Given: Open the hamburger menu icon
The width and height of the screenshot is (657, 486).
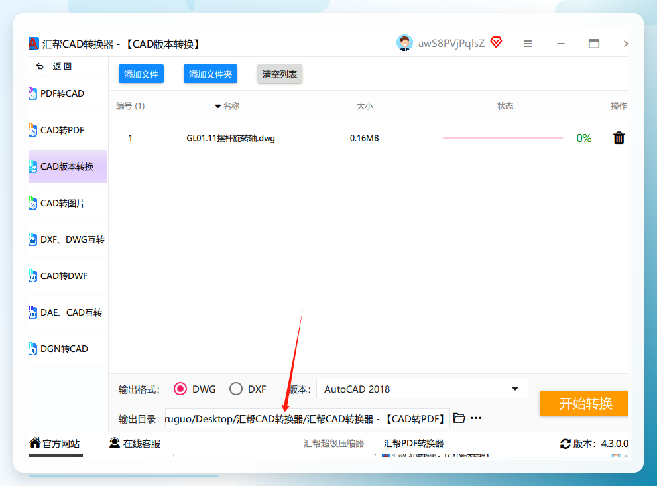Looking at the screenshot, I should point(528,44).
